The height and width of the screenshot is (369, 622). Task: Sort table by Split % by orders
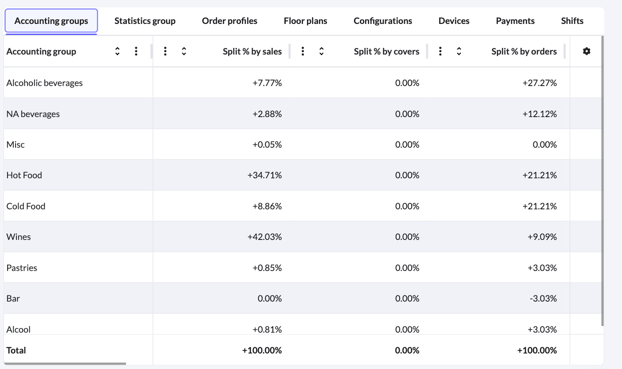pos(459,51)
